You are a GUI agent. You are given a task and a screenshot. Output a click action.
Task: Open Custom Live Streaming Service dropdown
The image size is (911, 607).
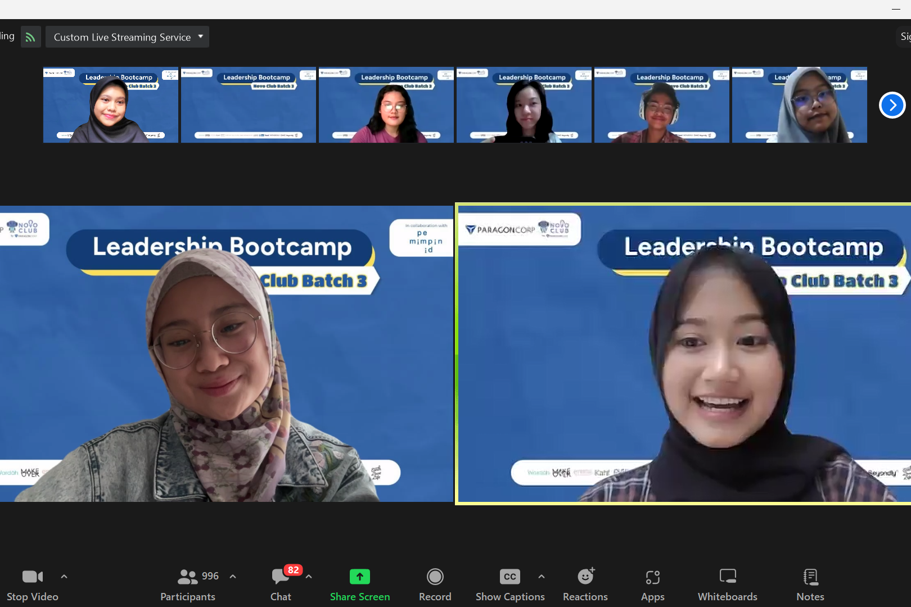tap(128, 37)
